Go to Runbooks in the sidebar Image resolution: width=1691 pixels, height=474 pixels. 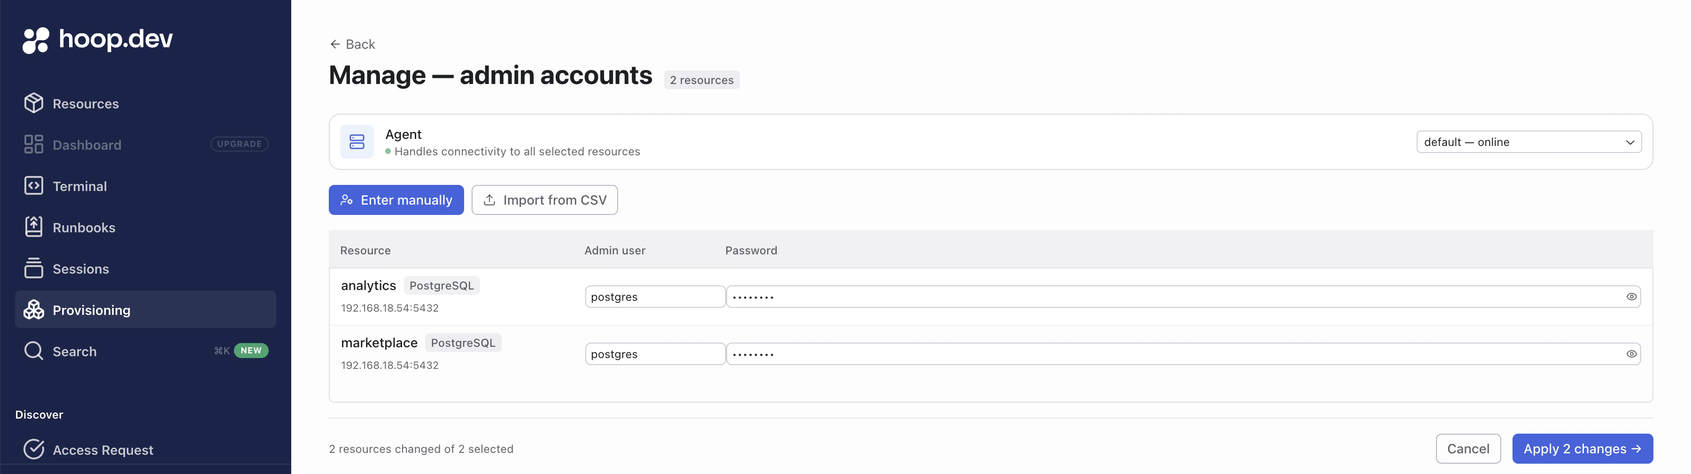tap(145, 227)
